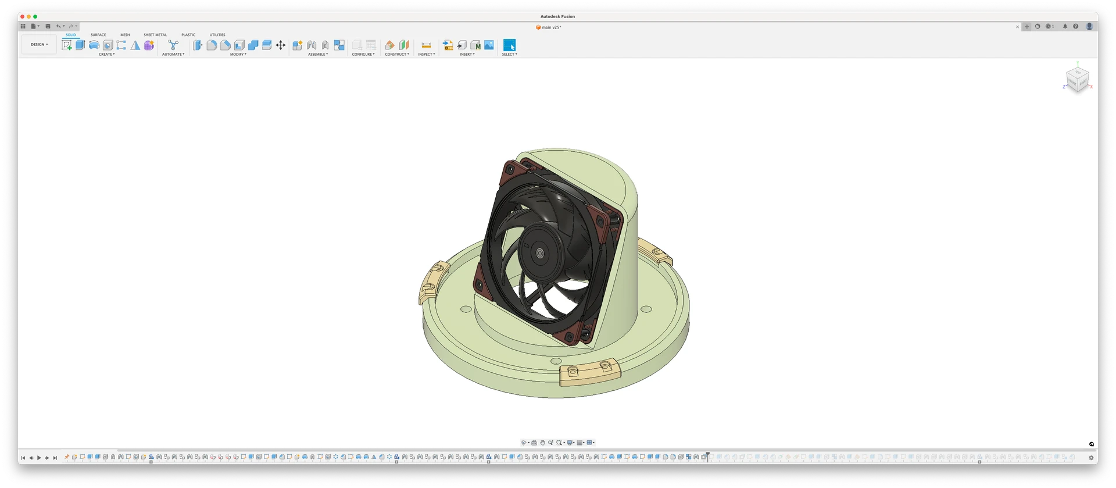Screen dimensions: 1116x488
Task: Click the Select tool icon
Action: (509, 45)
